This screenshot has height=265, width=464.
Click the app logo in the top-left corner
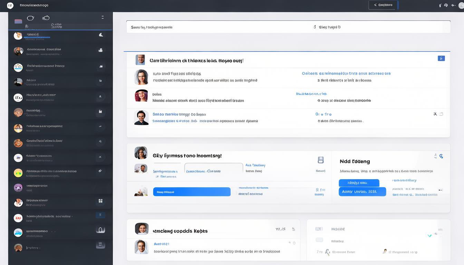[10, 5]
